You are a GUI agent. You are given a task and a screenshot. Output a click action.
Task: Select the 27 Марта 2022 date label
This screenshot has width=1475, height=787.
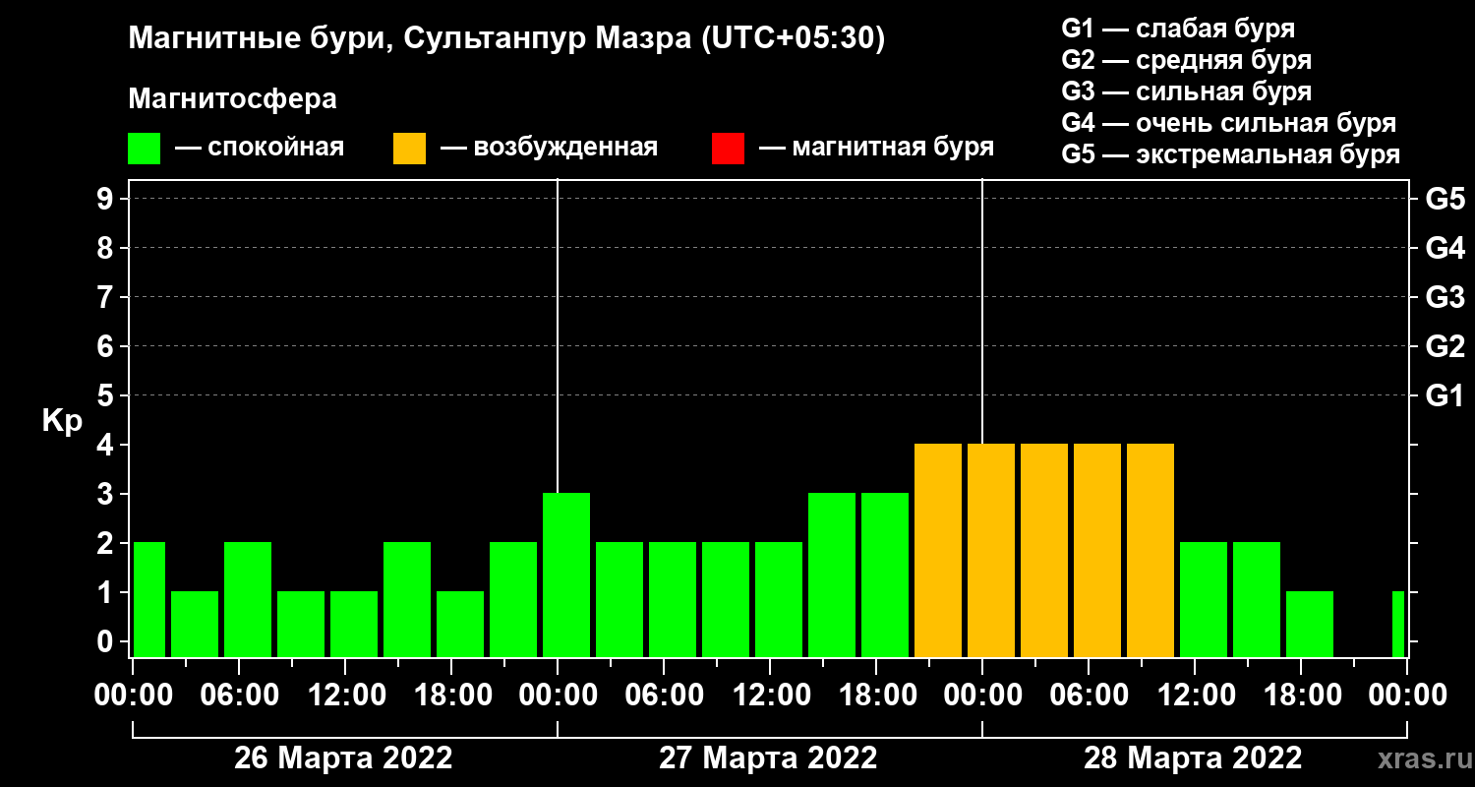(768, 758)
